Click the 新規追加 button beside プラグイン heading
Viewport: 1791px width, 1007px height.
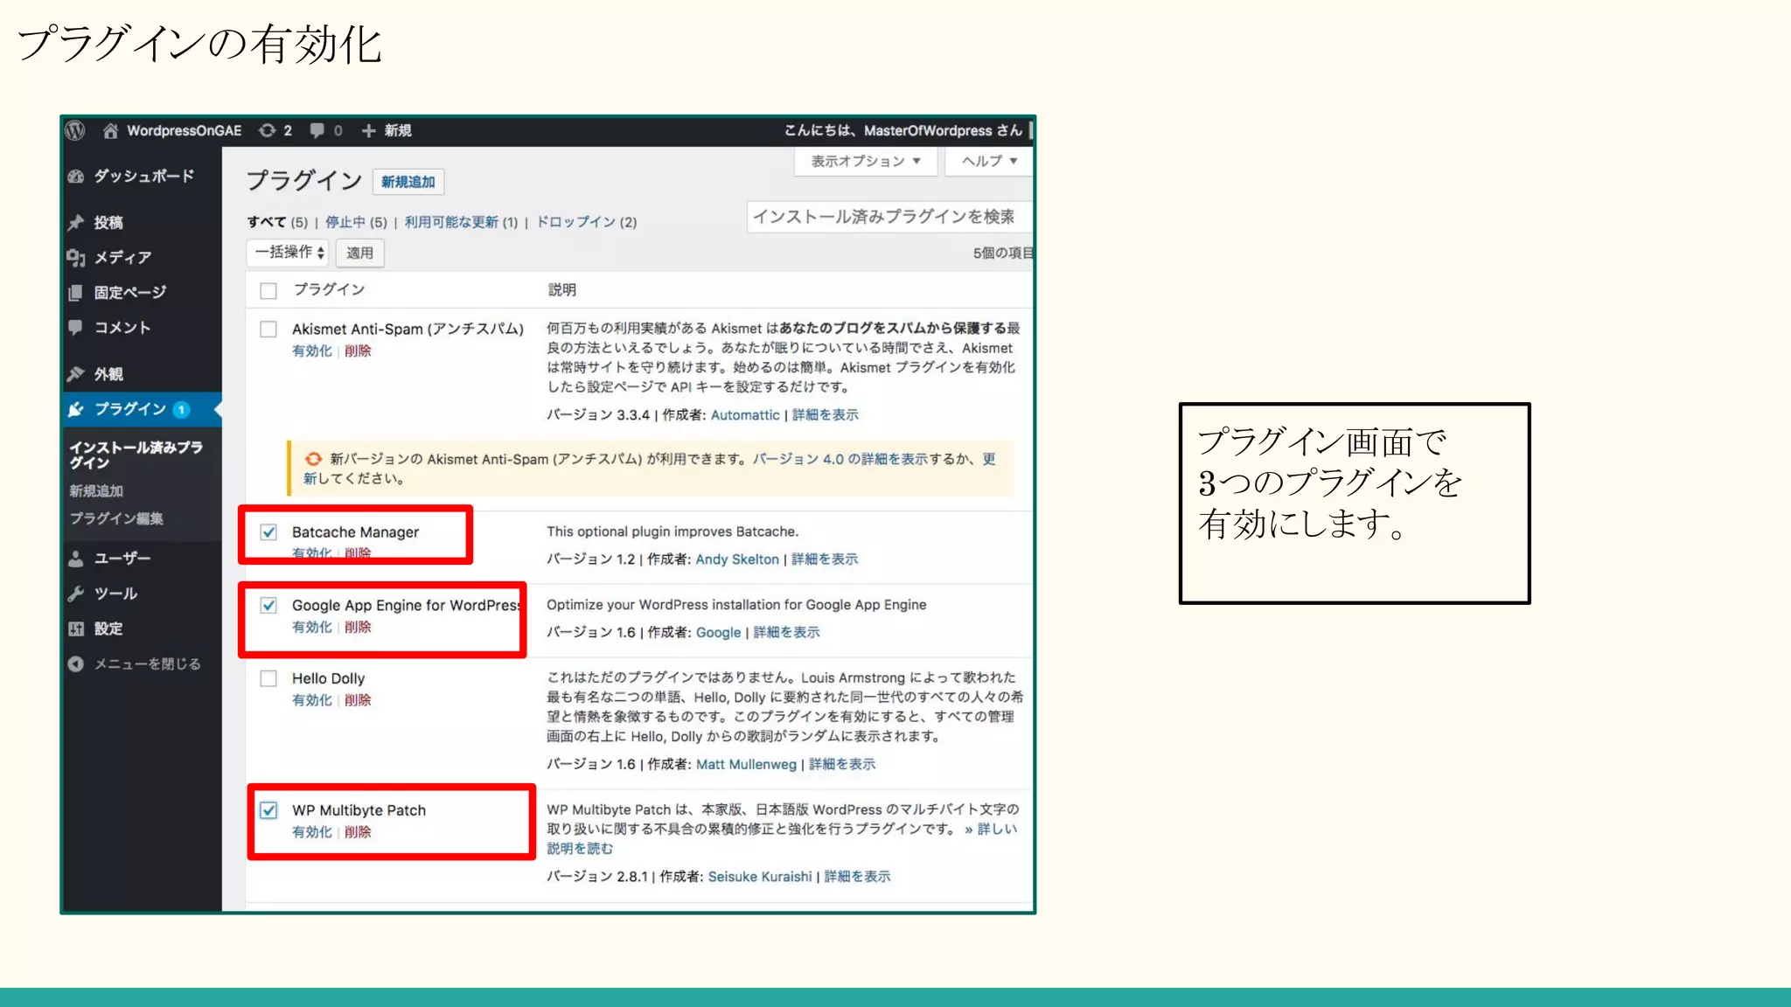[x=408, y=182]
